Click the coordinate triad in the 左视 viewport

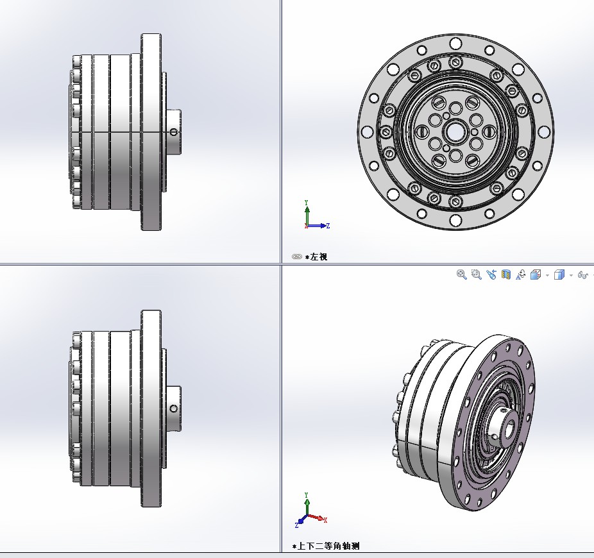pos(316,215)
